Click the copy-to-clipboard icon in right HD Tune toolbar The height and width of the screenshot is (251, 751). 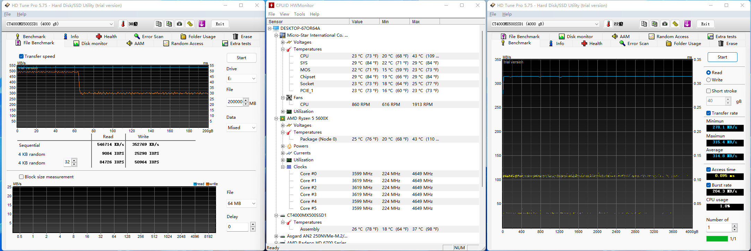(x=644, y=24)
